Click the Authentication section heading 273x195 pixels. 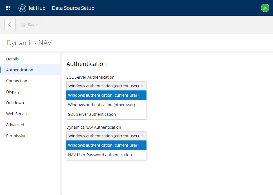point(87,64)
